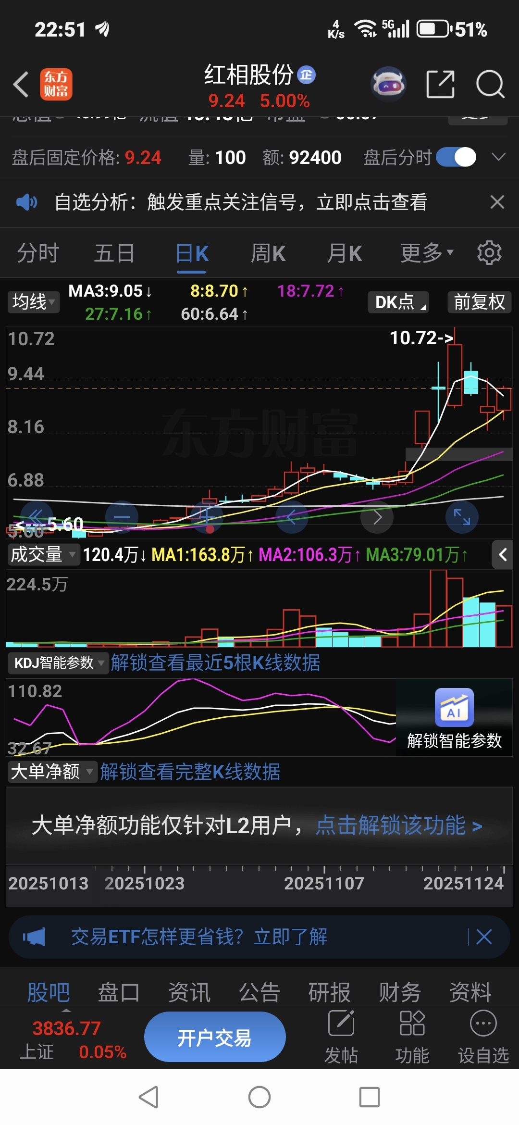Screen dimensions: 519x1125
Task: Tap Android back navigation button
Action: tap(148, 1097)
